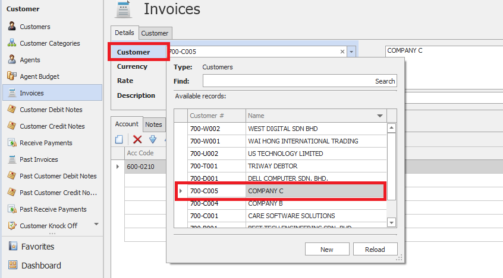Click the Search button in the Find box
The height and width of the screenshot is (278, 503).
[x=385, y=81]
